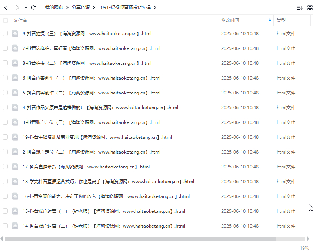
Task: Select file name 17-抖音直播带货 html
Action: [x=86, y=167]
